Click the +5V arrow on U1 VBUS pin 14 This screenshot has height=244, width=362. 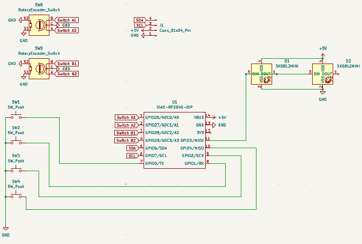pos(213,117)
